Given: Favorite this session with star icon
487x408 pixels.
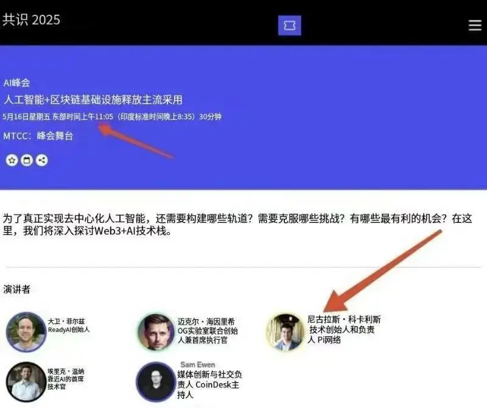Looking at the screenshot, I should click(12, 160).
